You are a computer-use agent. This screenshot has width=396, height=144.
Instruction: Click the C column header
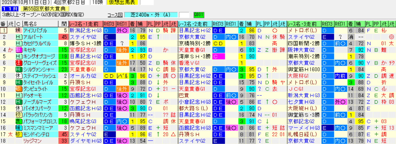[x=19, y=24]
